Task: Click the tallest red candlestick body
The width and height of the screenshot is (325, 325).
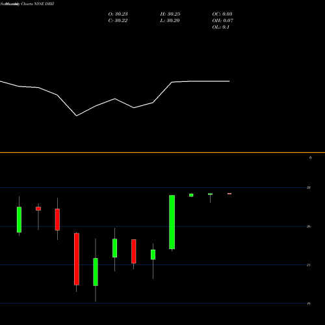Action: pos(77,259)
